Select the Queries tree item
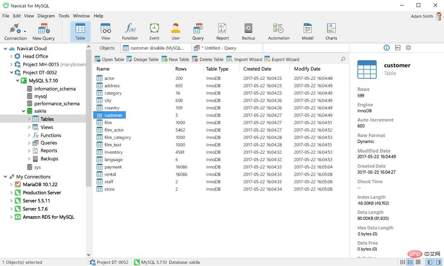 (48, 143)
